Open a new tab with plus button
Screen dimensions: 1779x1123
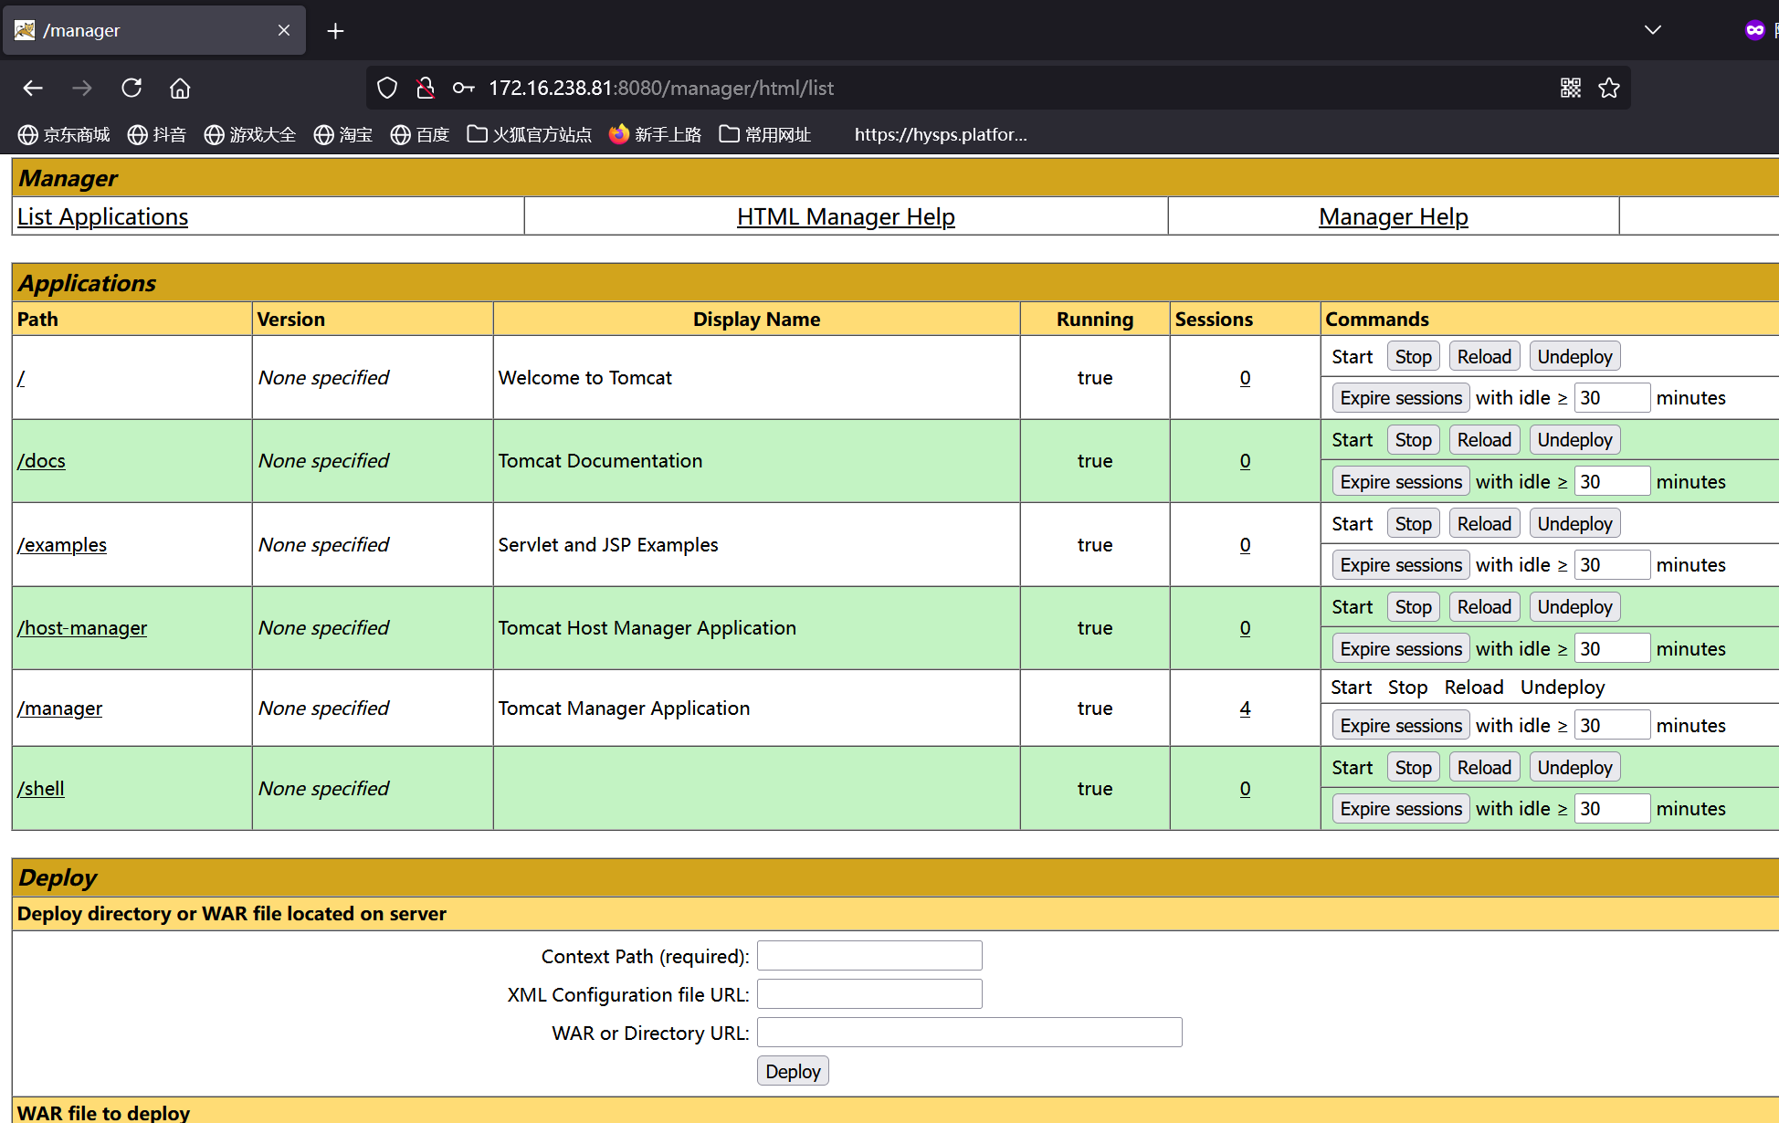click(335, 31)
